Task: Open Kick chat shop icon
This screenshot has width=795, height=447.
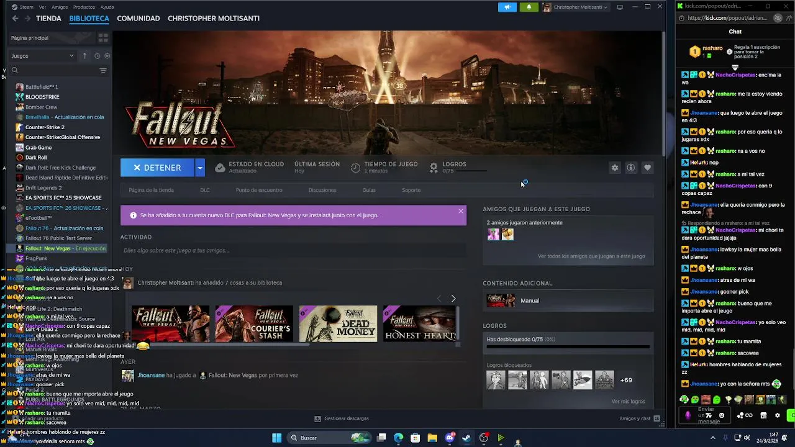Action: pyautogui.click(x=763, y=415)
